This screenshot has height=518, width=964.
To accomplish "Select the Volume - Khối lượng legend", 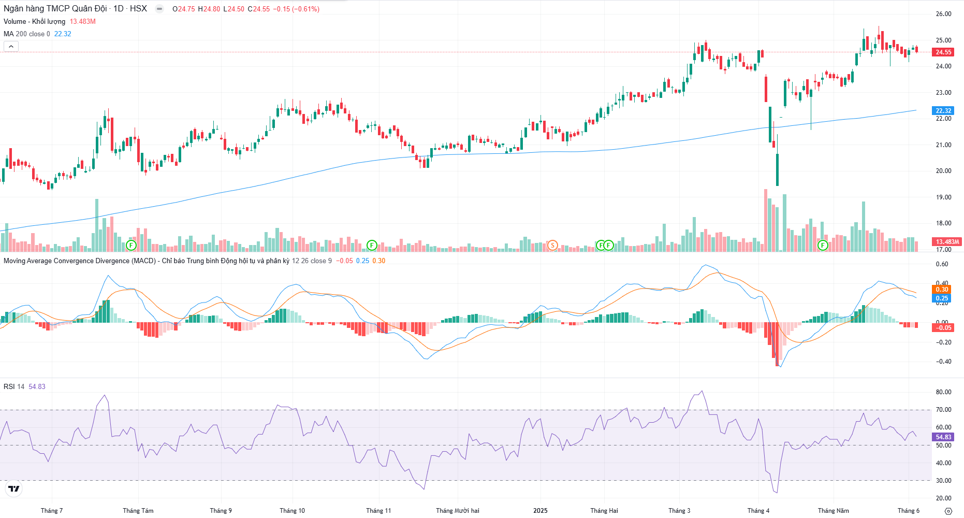I will [x=34, y=21].
